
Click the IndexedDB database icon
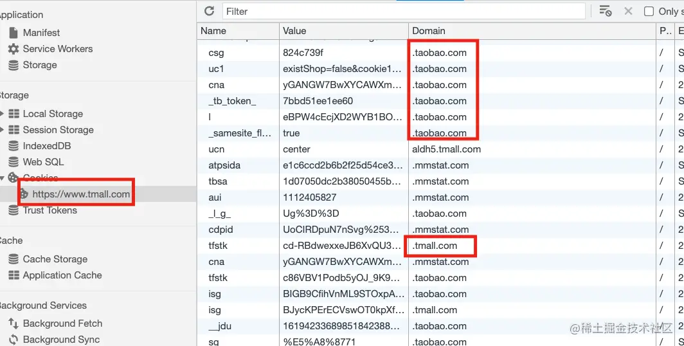[x=14, y=146]
